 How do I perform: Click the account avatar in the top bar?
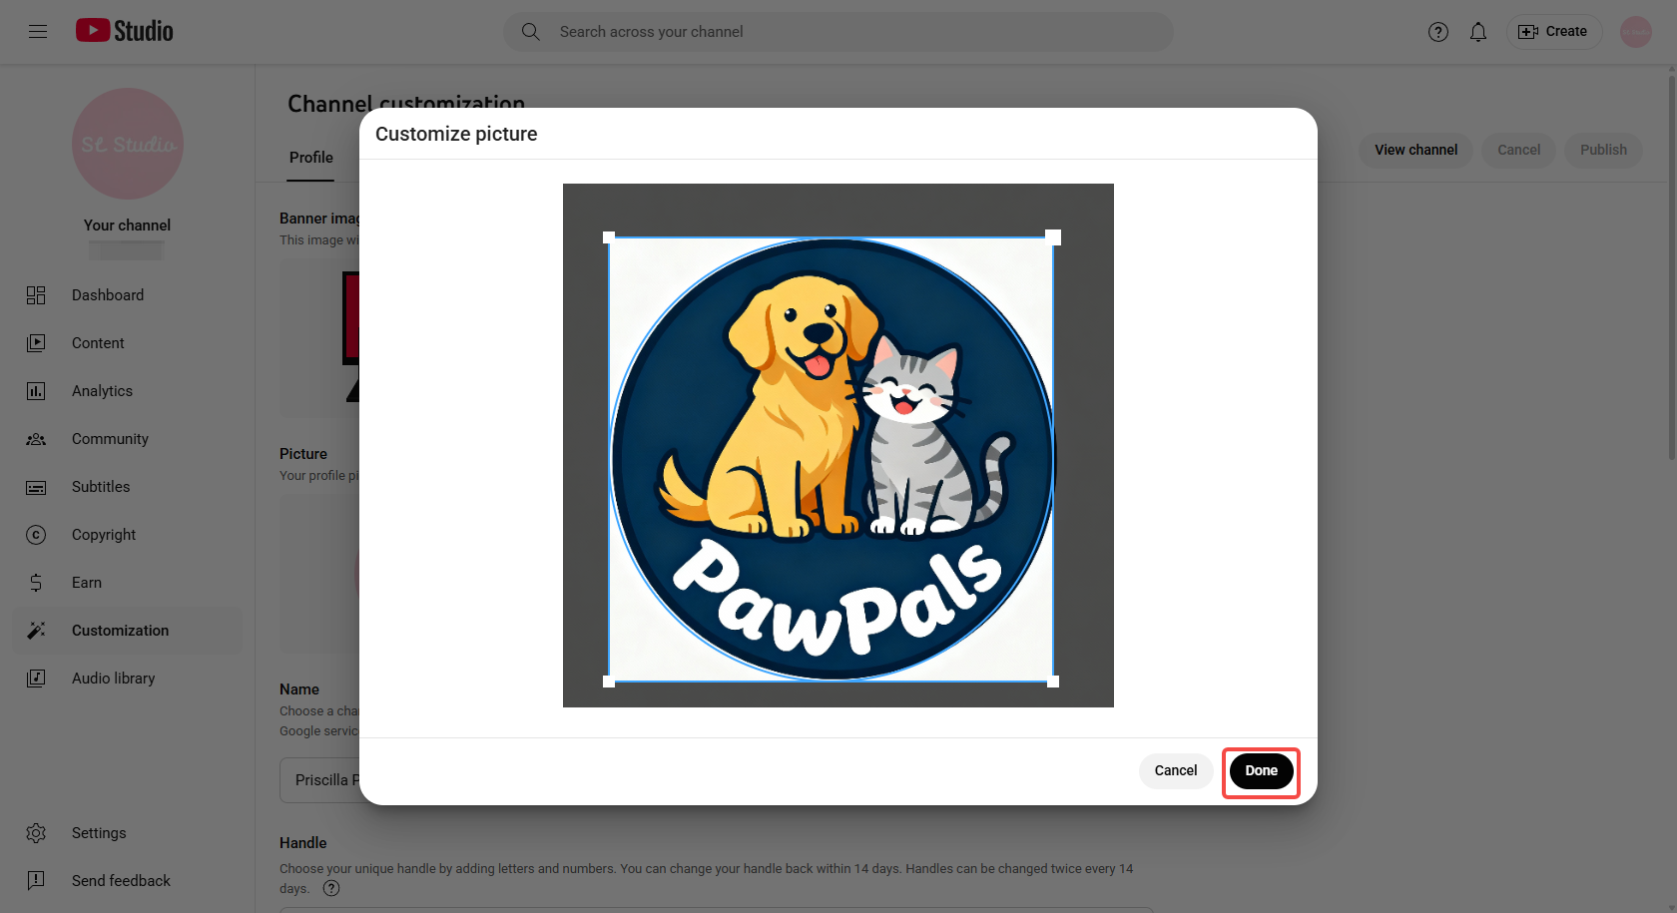pos(1635,31)
